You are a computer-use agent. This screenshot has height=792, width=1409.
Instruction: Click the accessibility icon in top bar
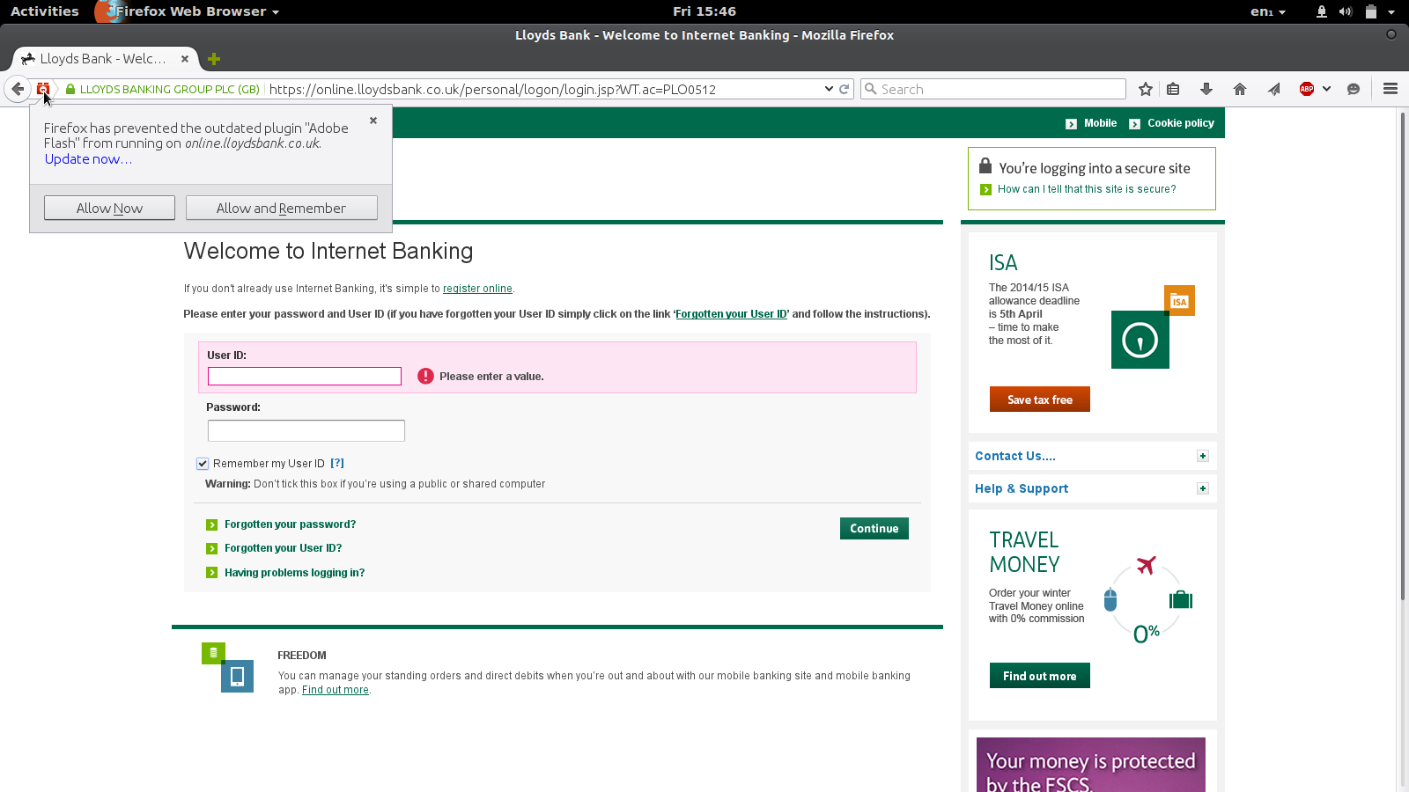1321,11
